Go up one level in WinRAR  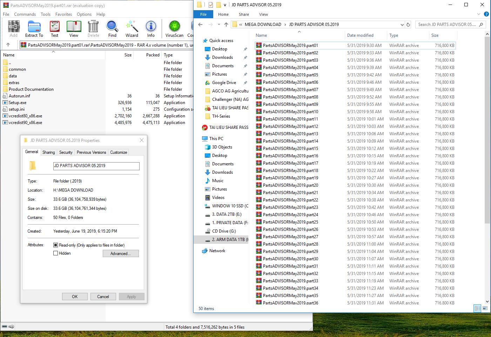(8, 45)
